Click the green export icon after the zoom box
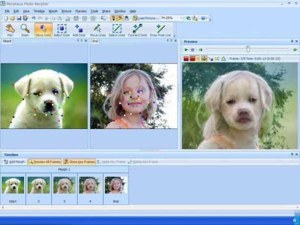The image size is (300, 225). [x=188, y=18]
